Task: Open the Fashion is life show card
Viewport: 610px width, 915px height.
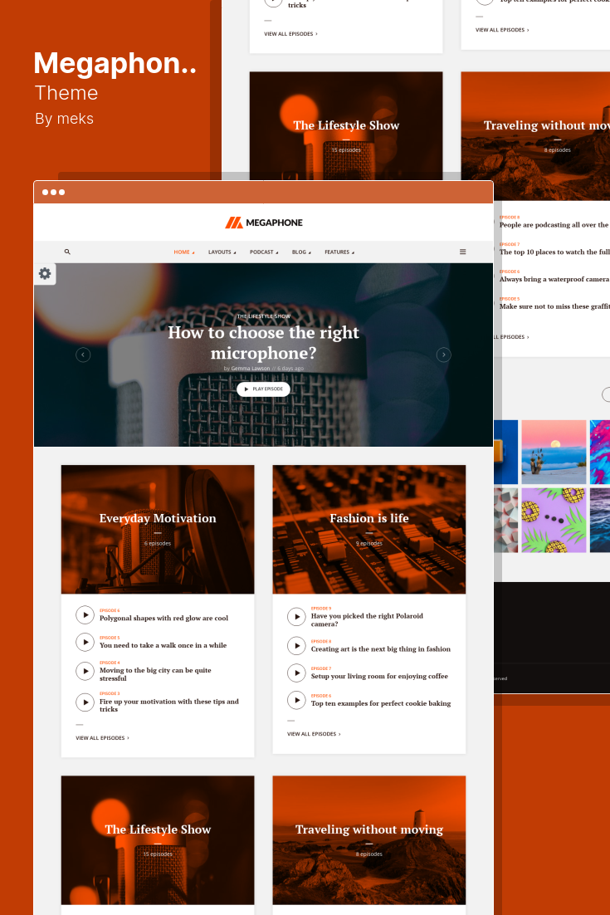Action: pos(369,529)
